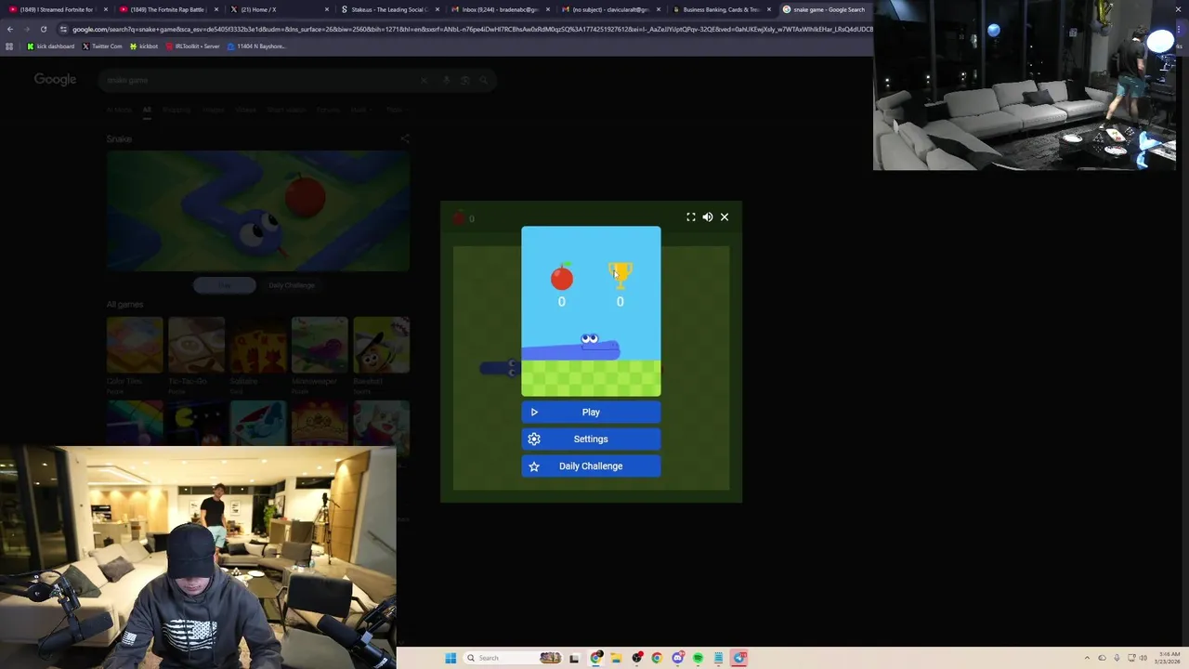Open the volume control in system tray

pos(1143,658)
